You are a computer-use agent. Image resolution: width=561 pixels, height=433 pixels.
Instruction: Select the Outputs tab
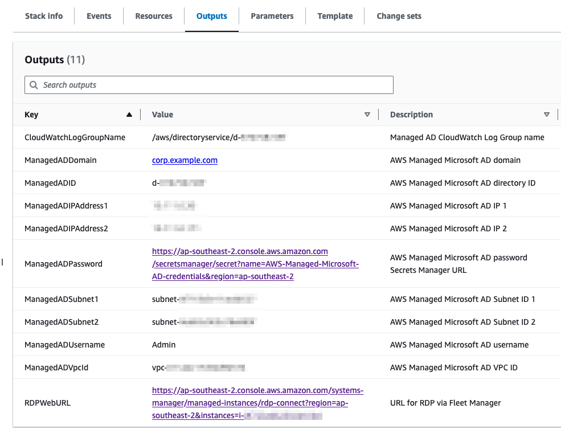[x=211, y=16]
